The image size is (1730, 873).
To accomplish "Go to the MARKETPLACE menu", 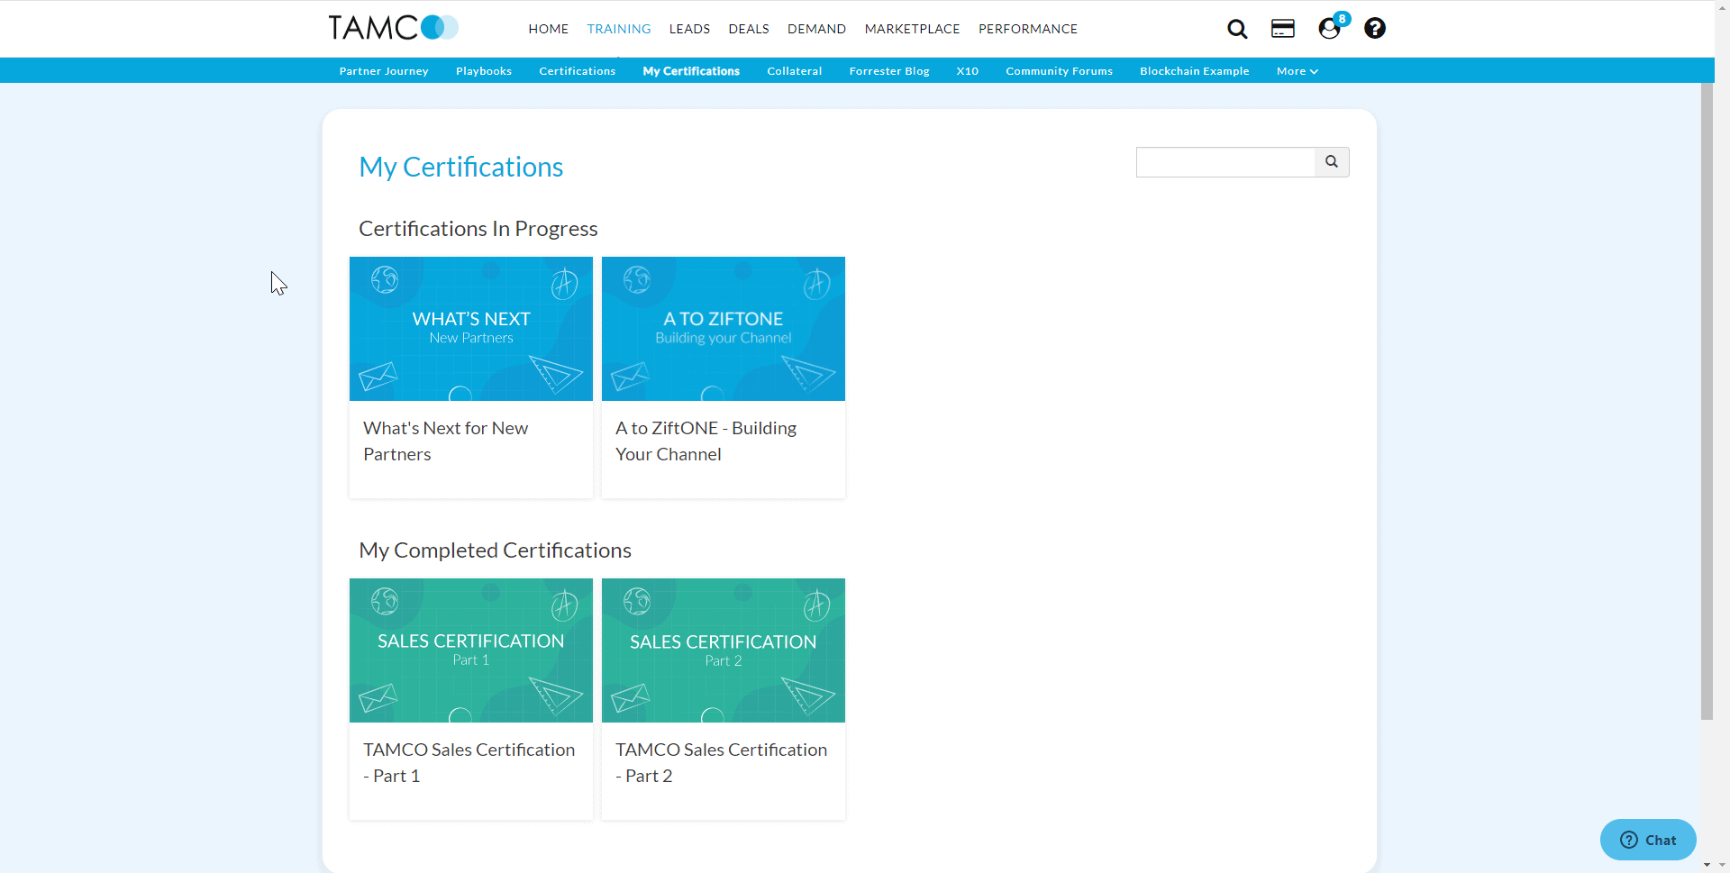I will click(912, 29).
